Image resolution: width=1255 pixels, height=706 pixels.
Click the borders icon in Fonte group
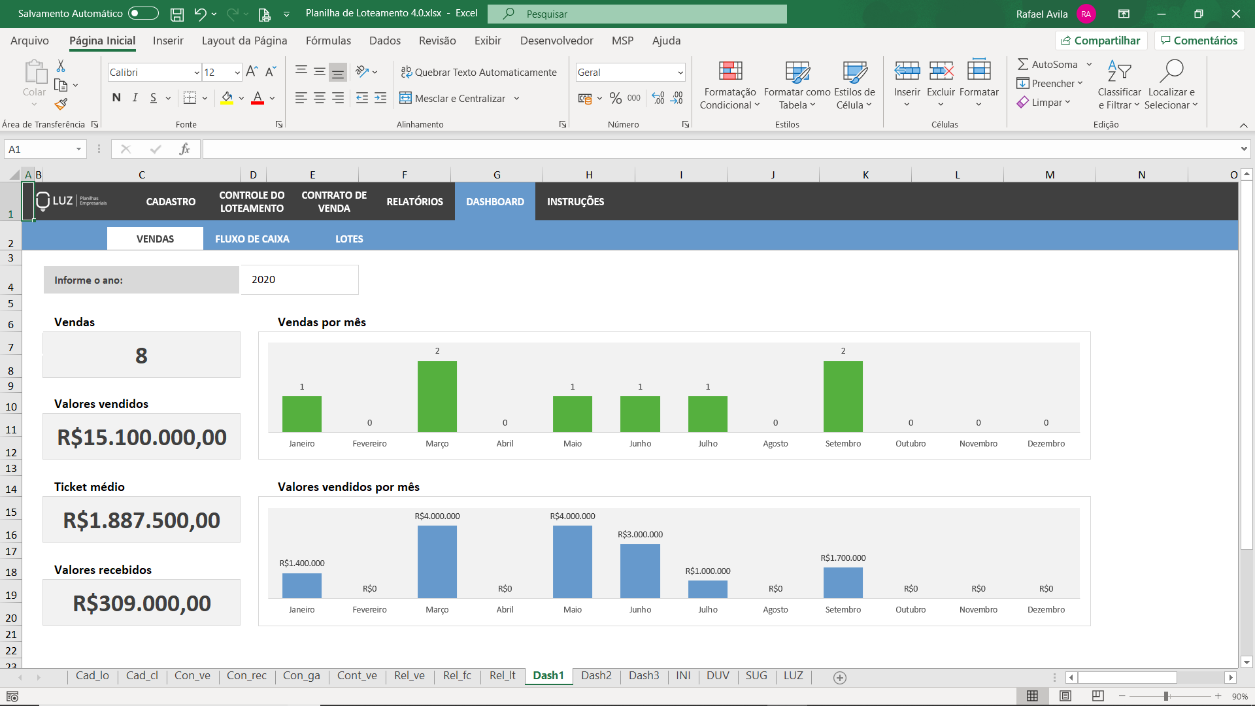[190, 98]
